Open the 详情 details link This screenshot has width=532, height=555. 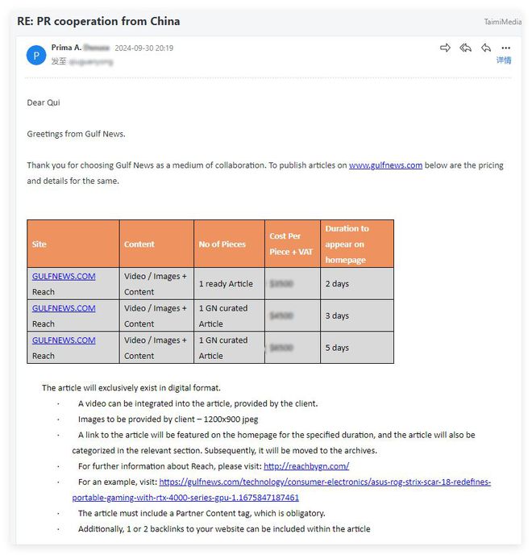[503, 61]
